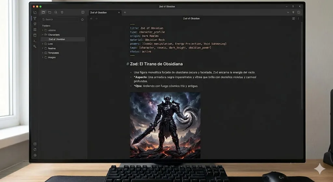The width and height of the screenshot is (333, 182).
Task: Toggle the left sidebar panel icon
Action: 83,12
